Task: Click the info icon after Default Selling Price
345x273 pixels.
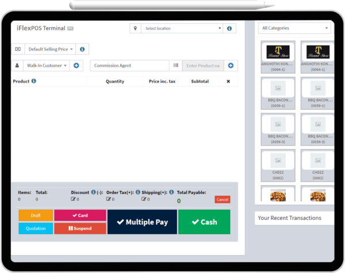Action: click(82, 49)
